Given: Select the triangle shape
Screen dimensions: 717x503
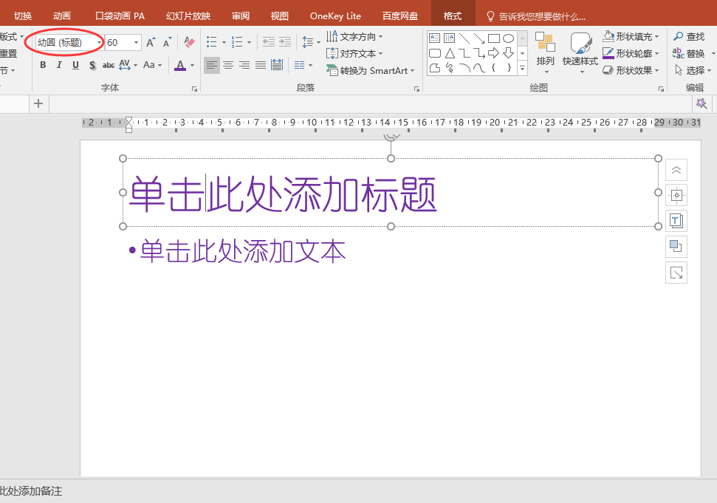Looking at the screenshot, I should [450, 53].
